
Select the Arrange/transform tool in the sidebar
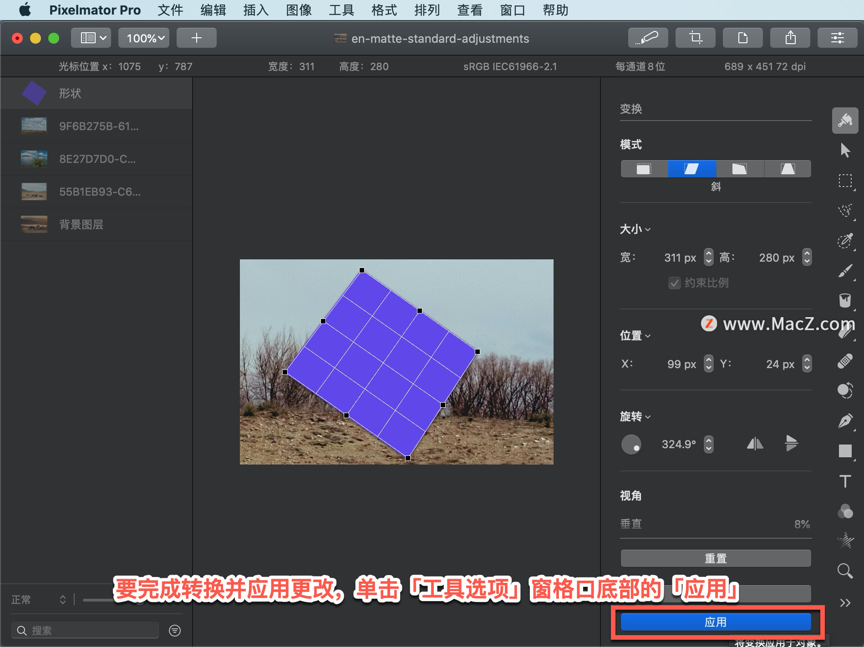pyautogui.click(x=845, y=121)
